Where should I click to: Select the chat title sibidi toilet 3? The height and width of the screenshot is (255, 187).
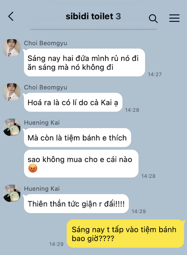pyautogui.click(x=93, y=16)
